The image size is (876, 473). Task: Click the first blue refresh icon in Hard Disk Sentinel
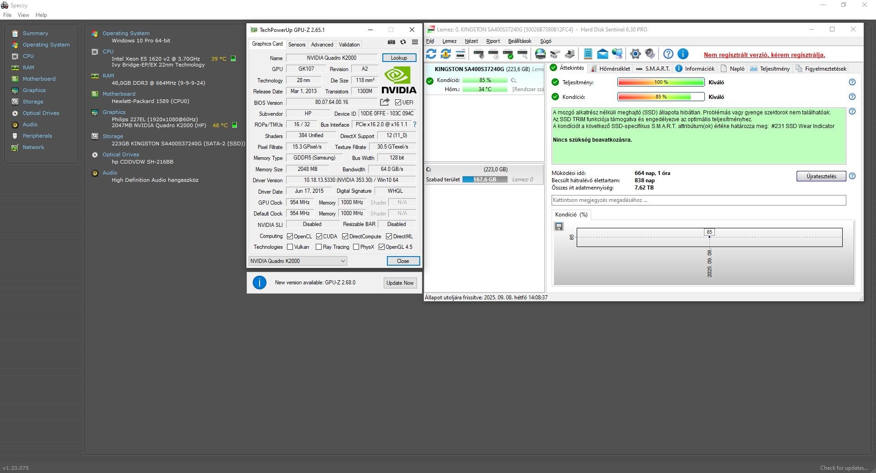click(x=431, y=54)
